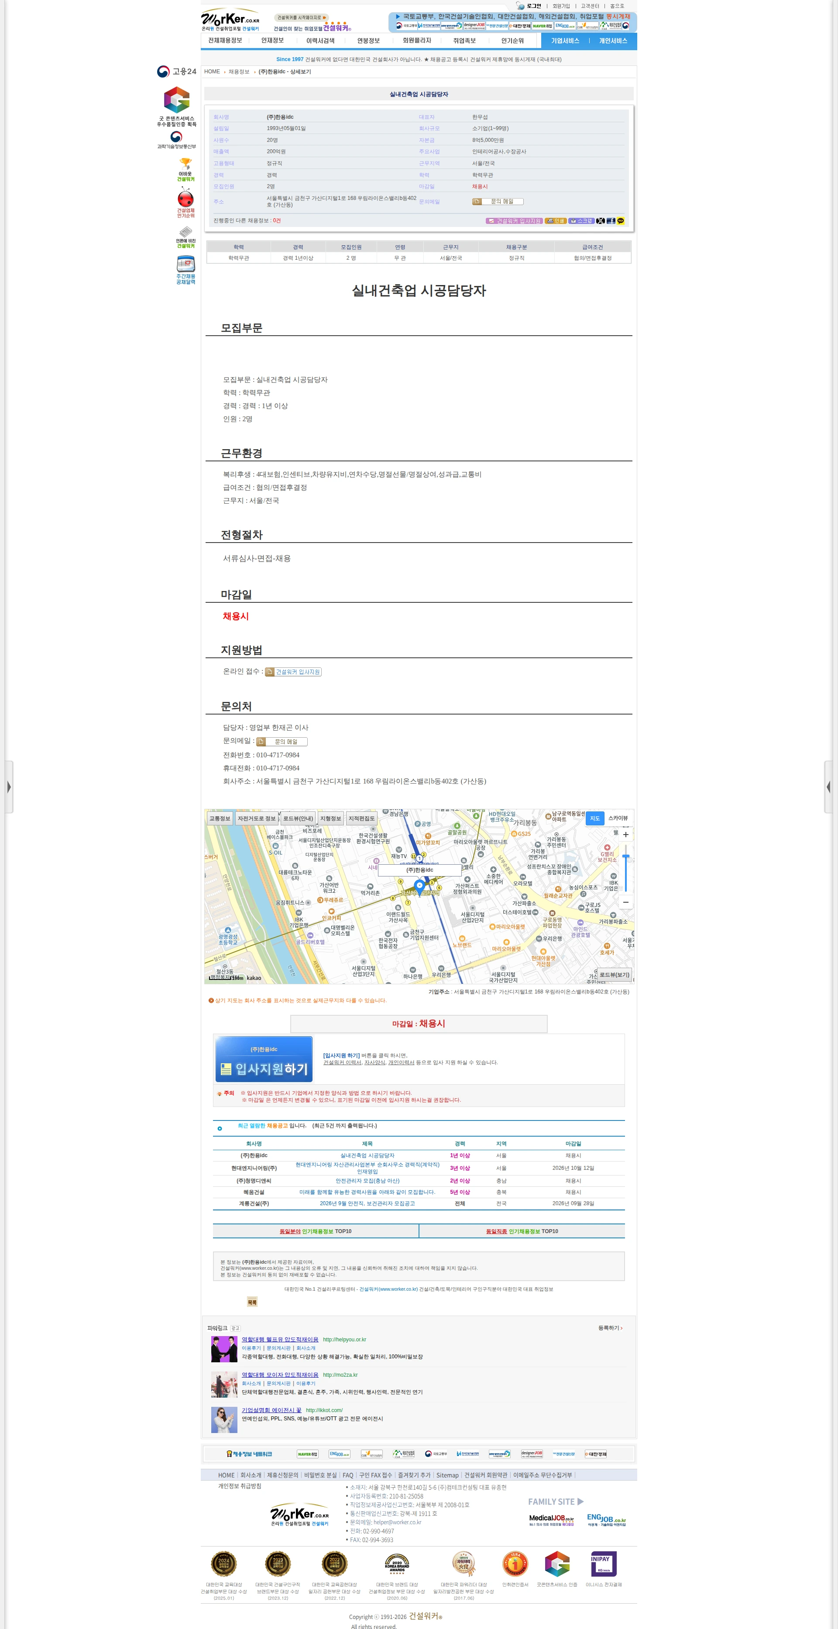Zoom in on the map with plus
This screenshot has width=838, height=1629.
click(x=625, y=835)
